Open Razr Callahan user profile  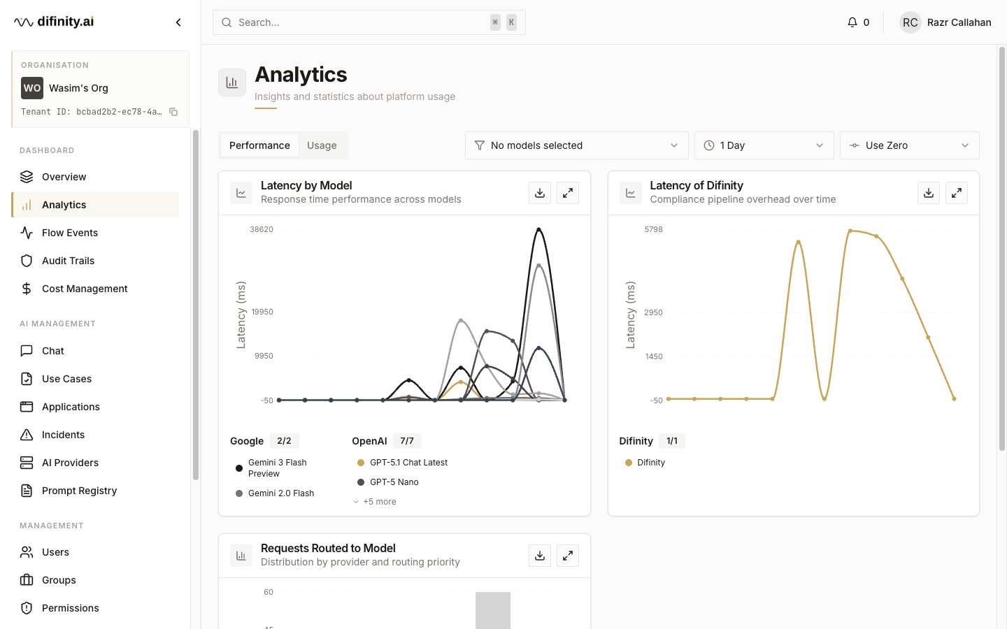[x=945, y=22]
